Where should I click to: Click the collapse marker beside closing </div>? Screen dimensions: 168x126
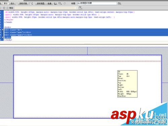click(x=3, y=37)
